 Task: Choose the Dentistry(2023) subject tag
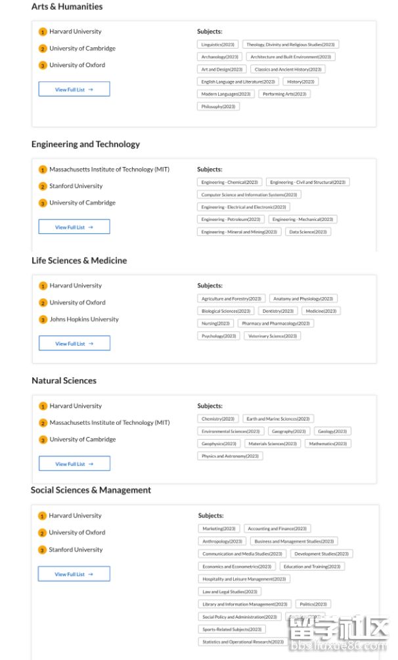pyautogui.click(x=277, y=311)
